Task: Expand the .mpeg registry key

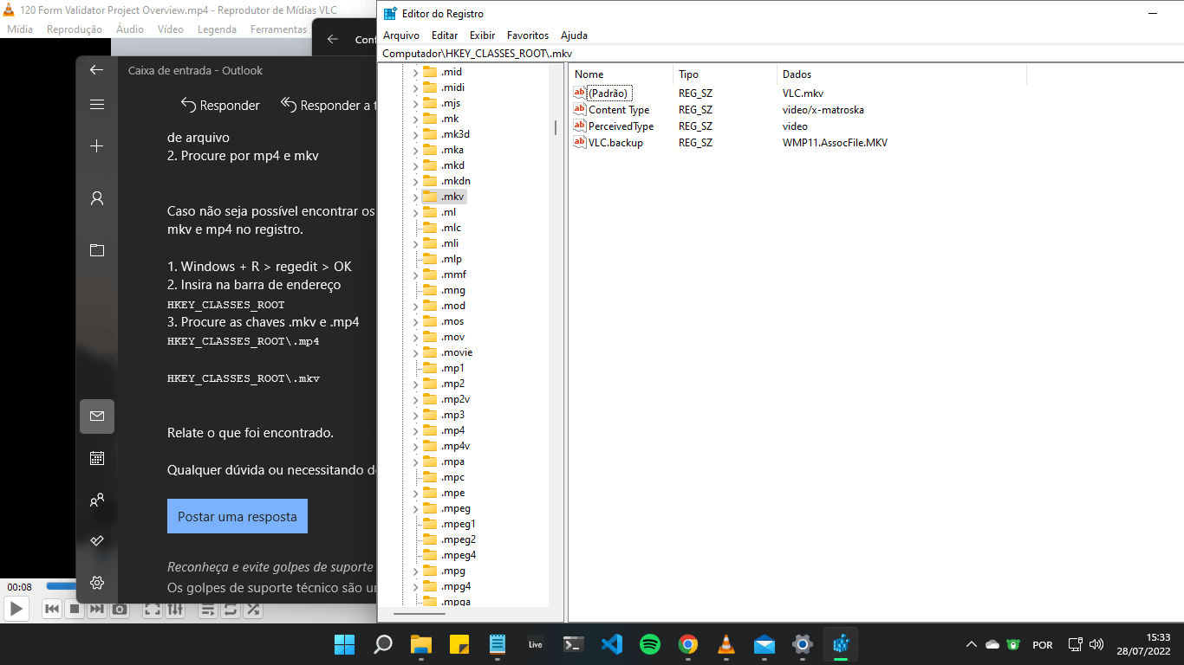Action: (x=415, y=508)
